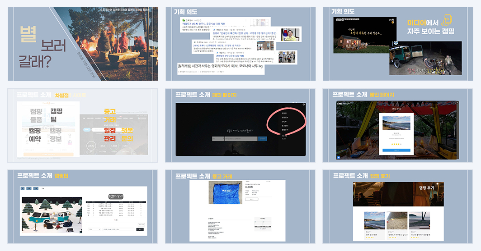Click the outlined button below 60,000원 price
Screen dimensions: 481x251
[x=251, y=199]
